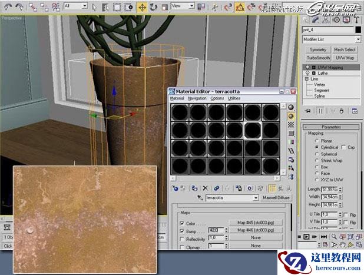Click the Map #45 (sto003.jpg) color map button

pos(256,222)
